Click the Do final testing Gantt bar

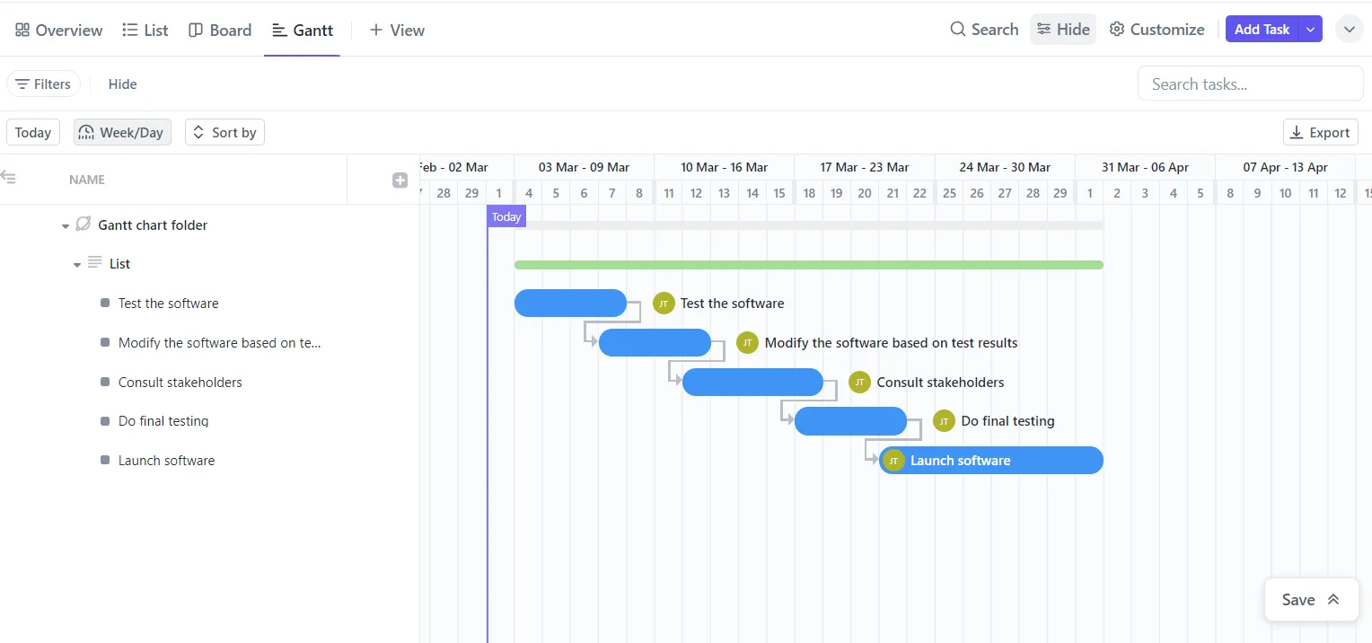pos(850,421)
